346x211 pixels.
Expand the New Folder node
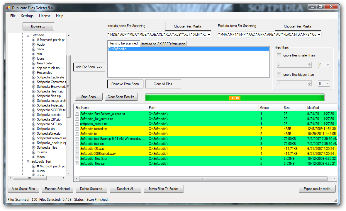[33, 64]
